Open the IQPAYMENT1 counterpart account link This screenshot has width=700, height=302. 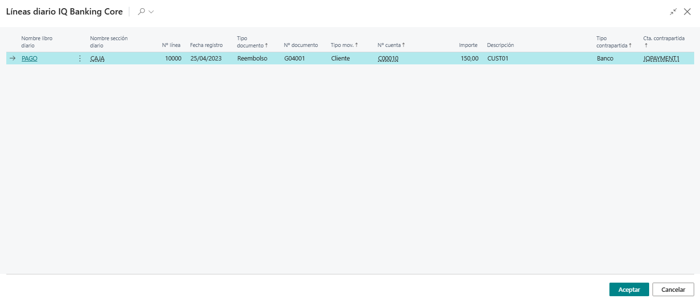click(662, 58)
